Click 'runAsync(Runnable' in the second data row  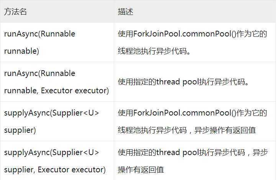click(x=39, y=73)
